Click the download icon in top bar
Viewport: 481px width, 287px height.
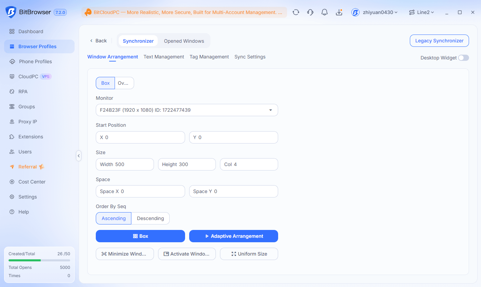click(339, 12)
